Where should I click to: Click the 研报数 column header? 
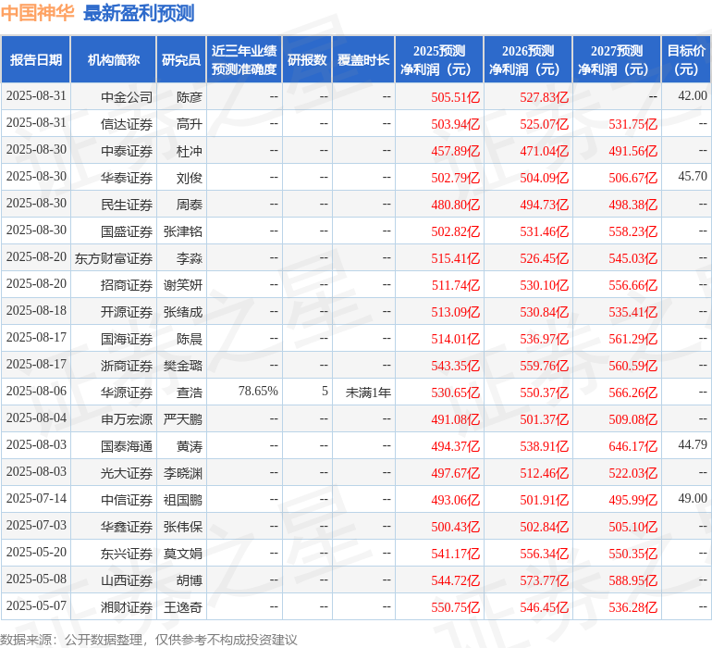(307, 59)
